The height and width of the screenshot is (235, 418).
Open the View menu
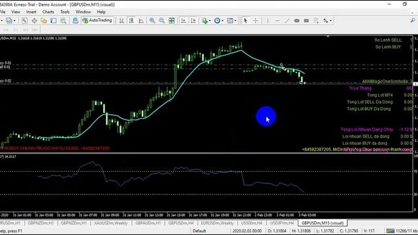coord(16,12)
